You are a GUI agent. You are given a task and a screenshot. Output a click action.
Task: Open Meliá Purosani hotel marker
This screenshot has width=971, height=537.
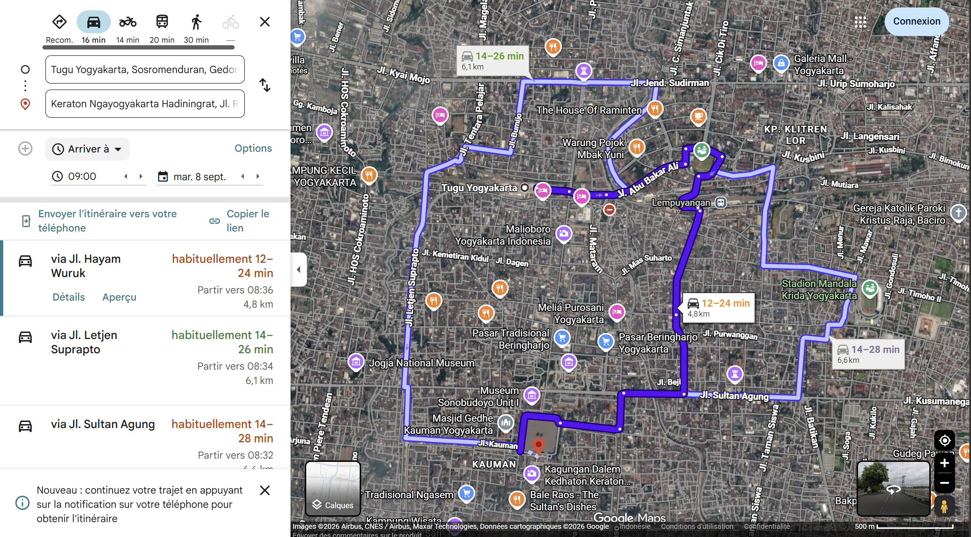point(617,312)
